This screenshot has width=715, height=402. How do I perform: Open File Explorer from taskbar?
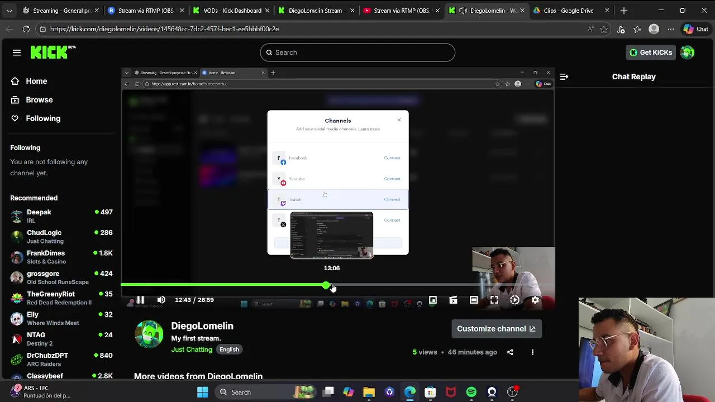(x=369, y=392)
